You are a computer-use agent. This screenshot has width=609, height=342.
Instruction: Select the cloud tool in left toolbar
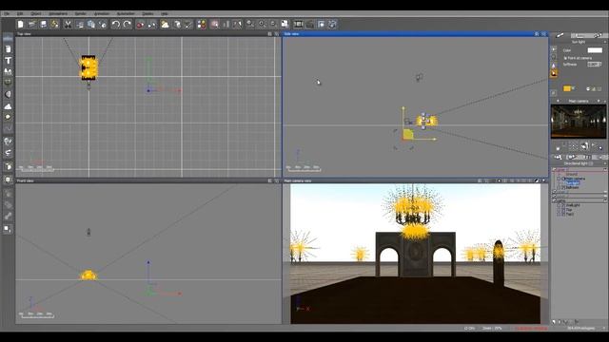[x=8, y=105]
